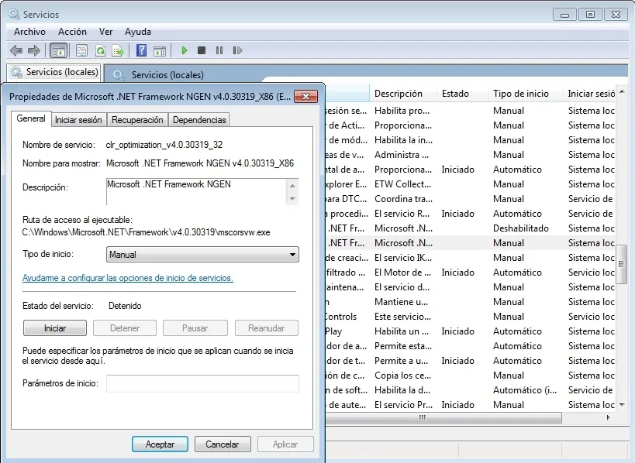Image resolution: width=635 pixels, height=463 pixels.
Task: Click the Pausar button
Action: (x=195, y=328)
